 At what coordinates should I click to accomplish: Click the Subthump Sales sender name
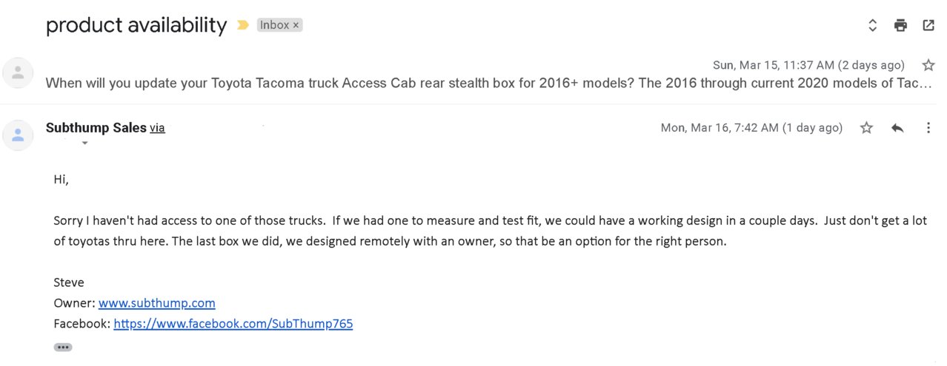click(96, 128)
